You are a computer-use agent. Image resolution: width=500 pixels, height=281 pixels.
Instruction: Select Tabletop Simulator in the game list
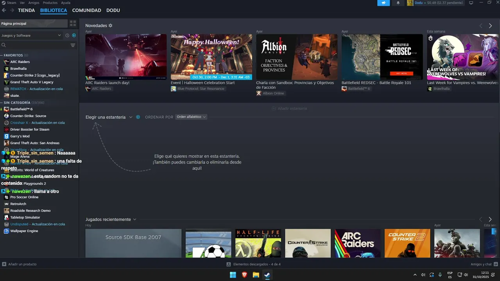(x=25, y=217)
